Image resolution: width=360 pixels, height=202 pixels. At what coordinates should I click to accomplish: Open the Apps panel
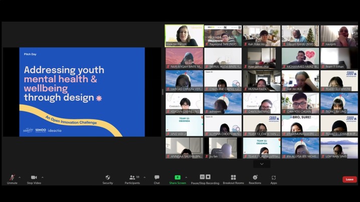click(274, 177)
